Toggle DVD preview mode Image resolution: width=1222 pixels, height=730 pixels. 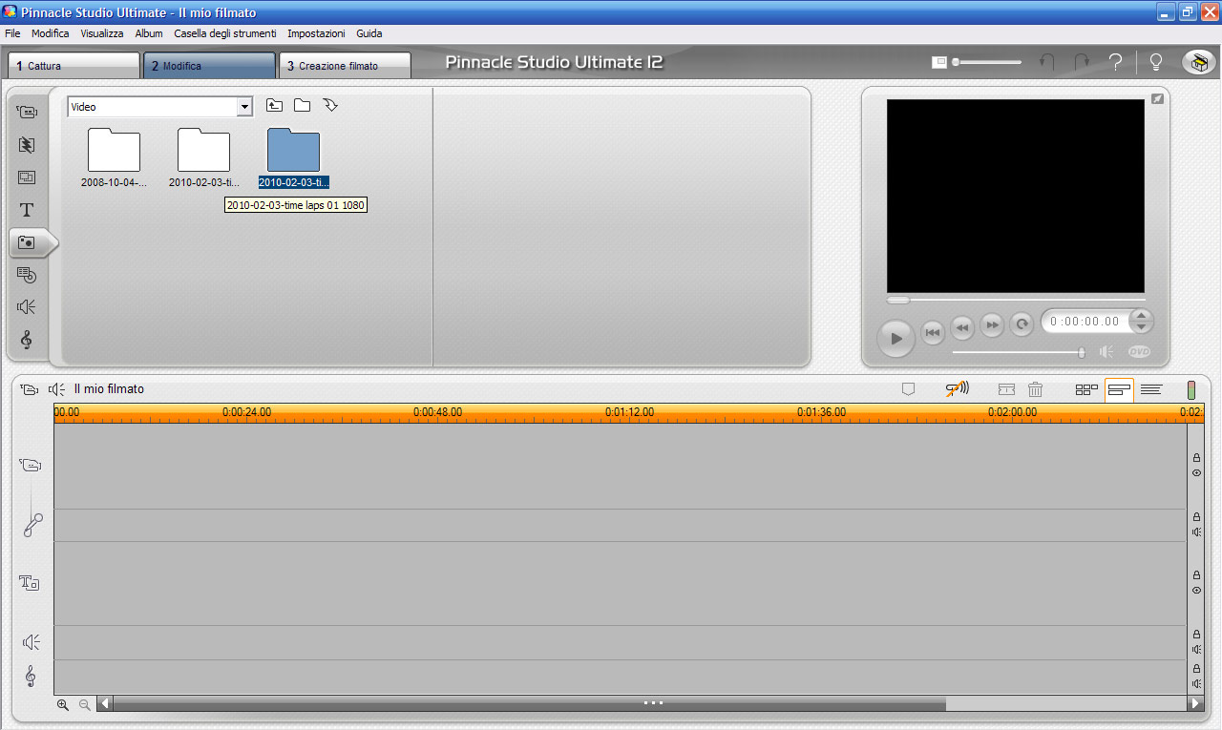[x=1139, y=351]
